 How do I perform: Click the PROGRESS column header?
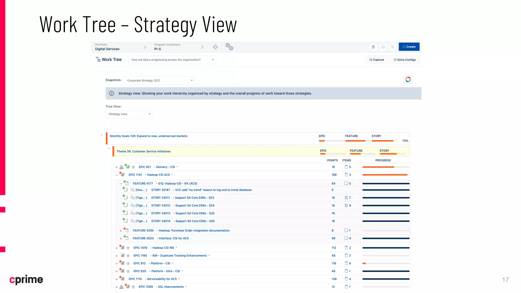(x=383, y=160)
